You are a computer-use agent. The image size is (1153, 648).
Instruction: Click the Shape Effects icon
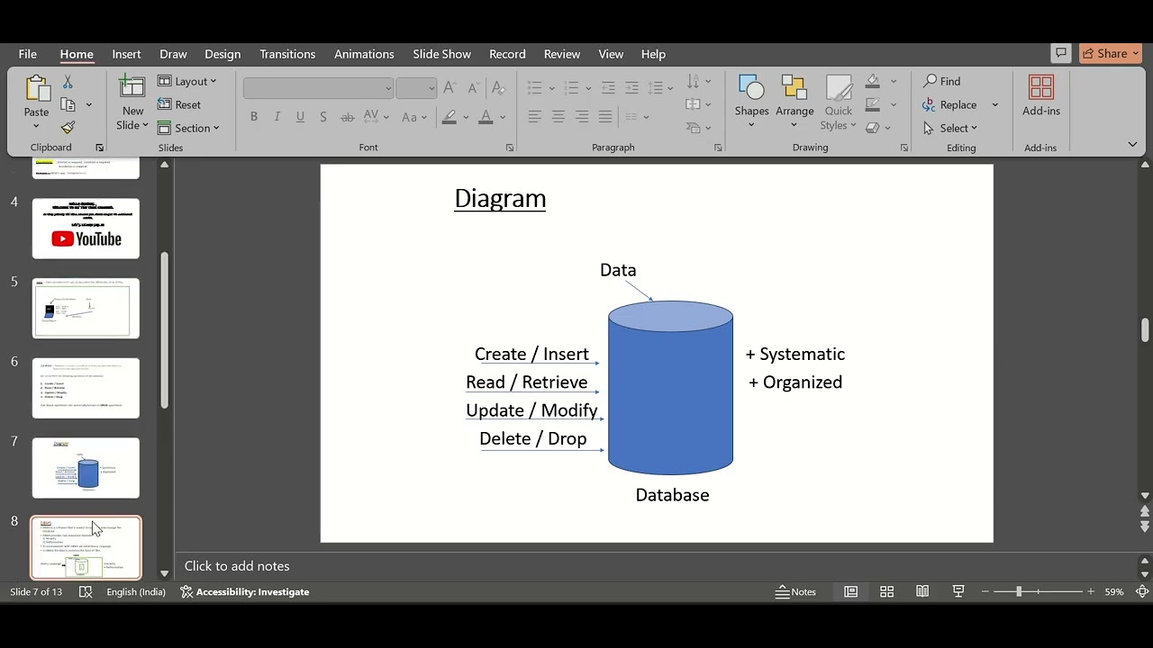click(873, 128)
